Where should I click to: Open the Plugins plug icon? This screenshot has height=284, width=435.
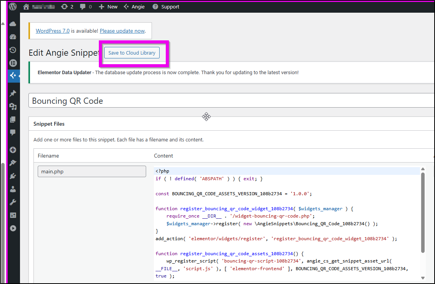click(x=13, y=176)
